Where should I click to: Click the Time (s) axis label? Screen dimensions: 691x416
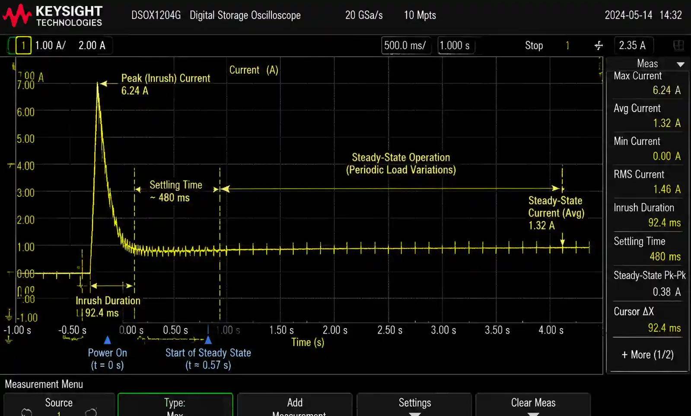click(308, 342)
